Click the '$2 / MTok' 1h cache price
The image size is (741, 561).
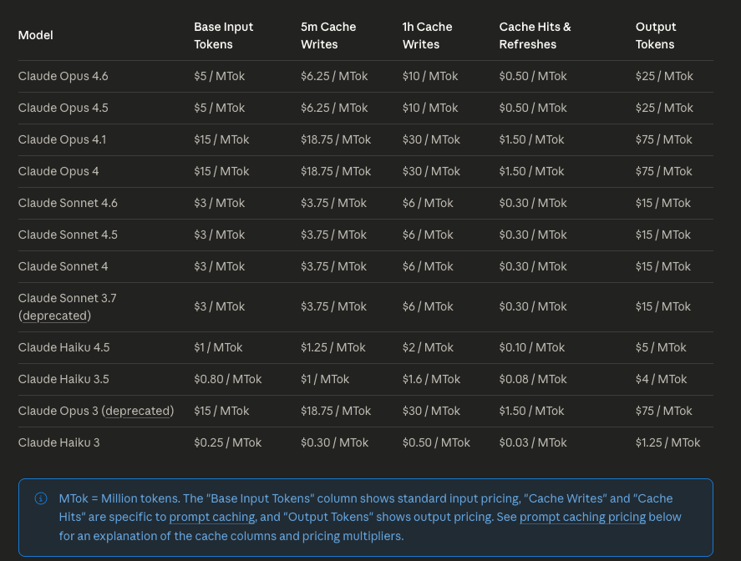click(x=428, y=347)
